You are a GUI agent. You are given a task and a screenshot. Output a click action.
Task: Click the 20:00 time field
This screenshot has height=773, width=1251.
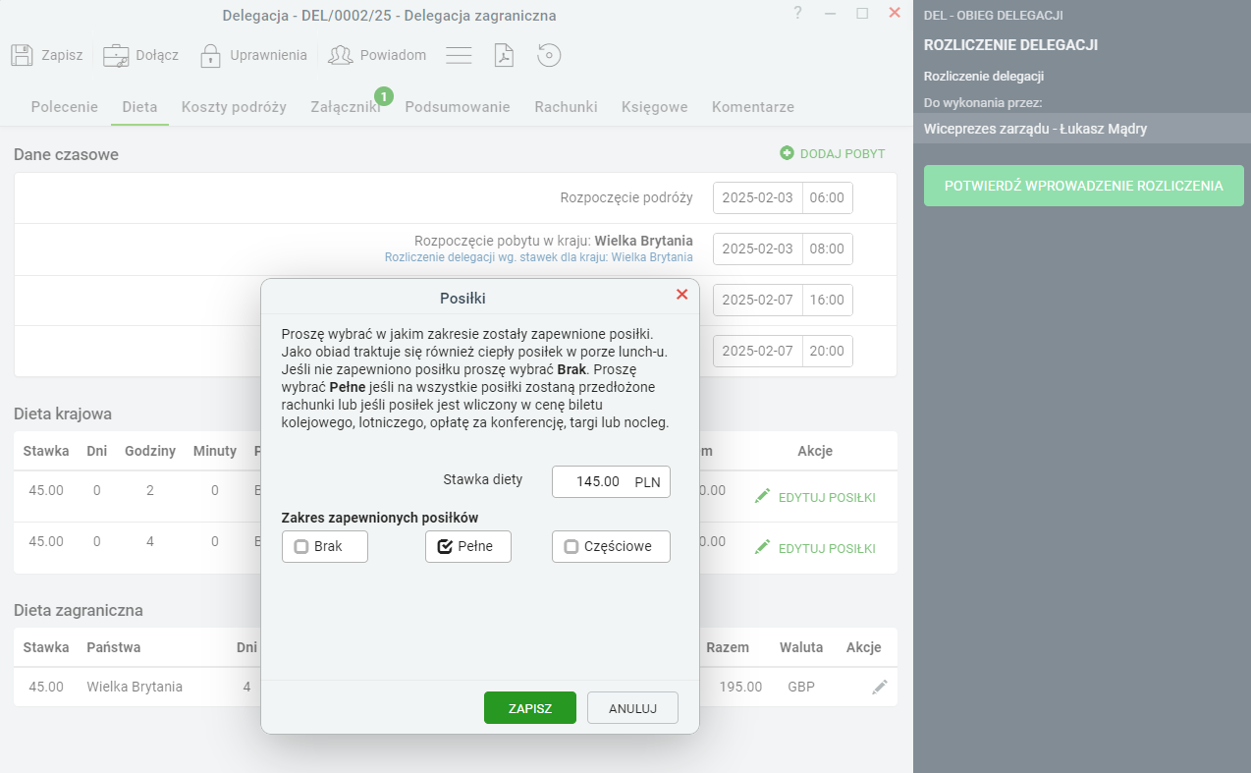[x=827, y=351]
